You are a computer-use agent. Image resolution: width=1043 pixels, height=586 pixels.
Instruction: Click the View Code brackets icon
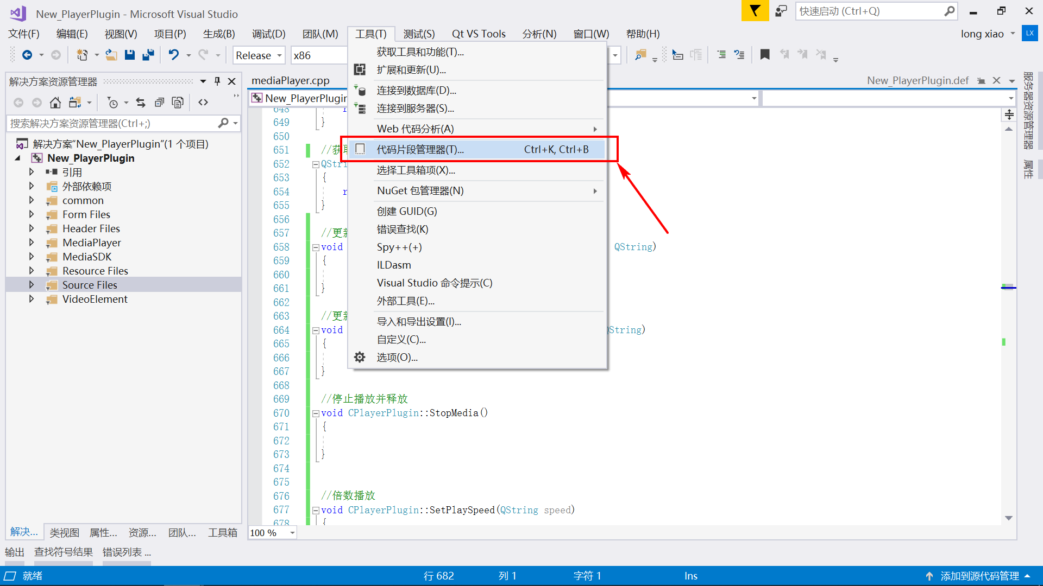pyautogui.click(x=203, y=103)
